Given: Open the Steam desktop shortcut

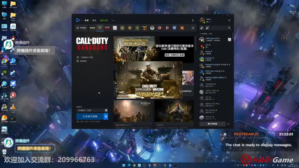Looking at the screenshot, I should [13, 73].
